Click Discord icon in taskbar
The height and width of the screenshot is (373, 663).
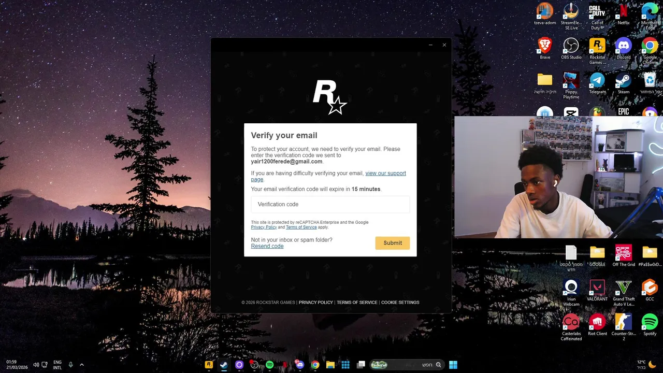[300, 365]
